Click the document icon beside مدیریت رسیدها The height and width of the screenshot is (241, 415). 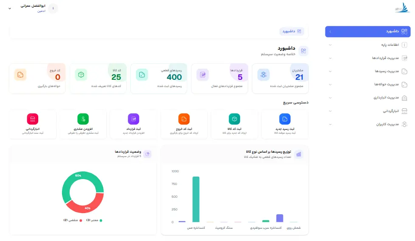click(x=404, y=71)
